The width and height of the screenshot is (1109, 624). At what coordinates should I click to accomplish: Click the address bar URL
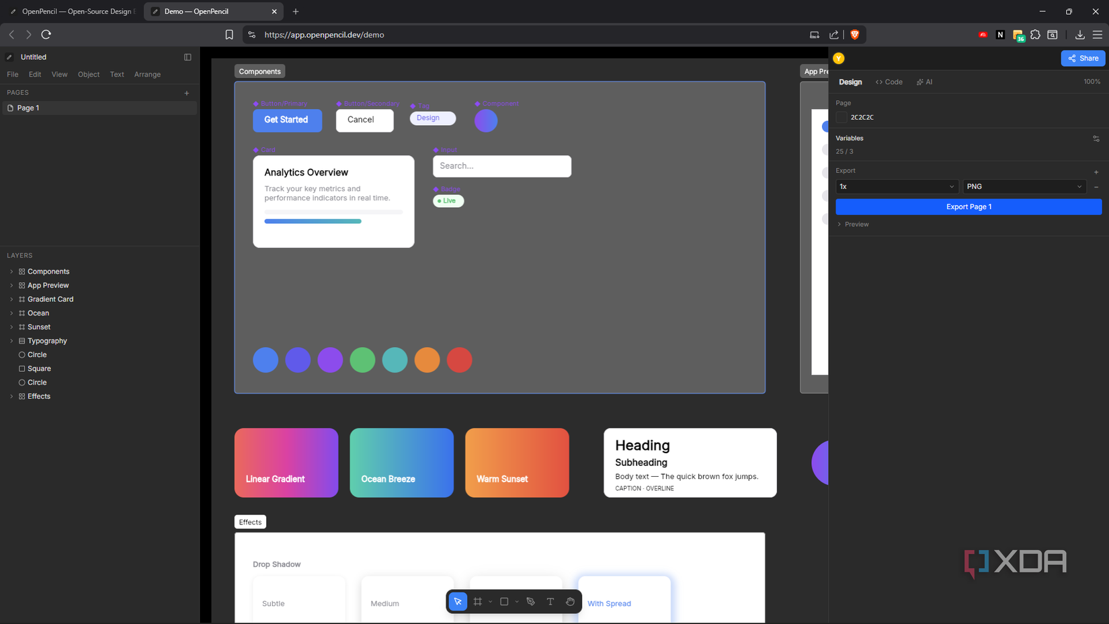click(324, 35)
